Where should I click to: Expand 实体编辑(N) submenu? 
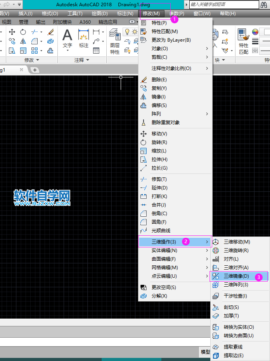[175, 250]
